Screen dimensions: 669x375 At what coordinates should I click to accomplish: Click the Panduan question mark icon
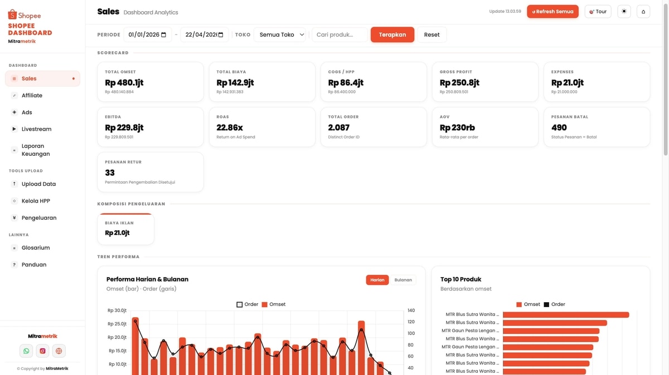tap(14, 265)
